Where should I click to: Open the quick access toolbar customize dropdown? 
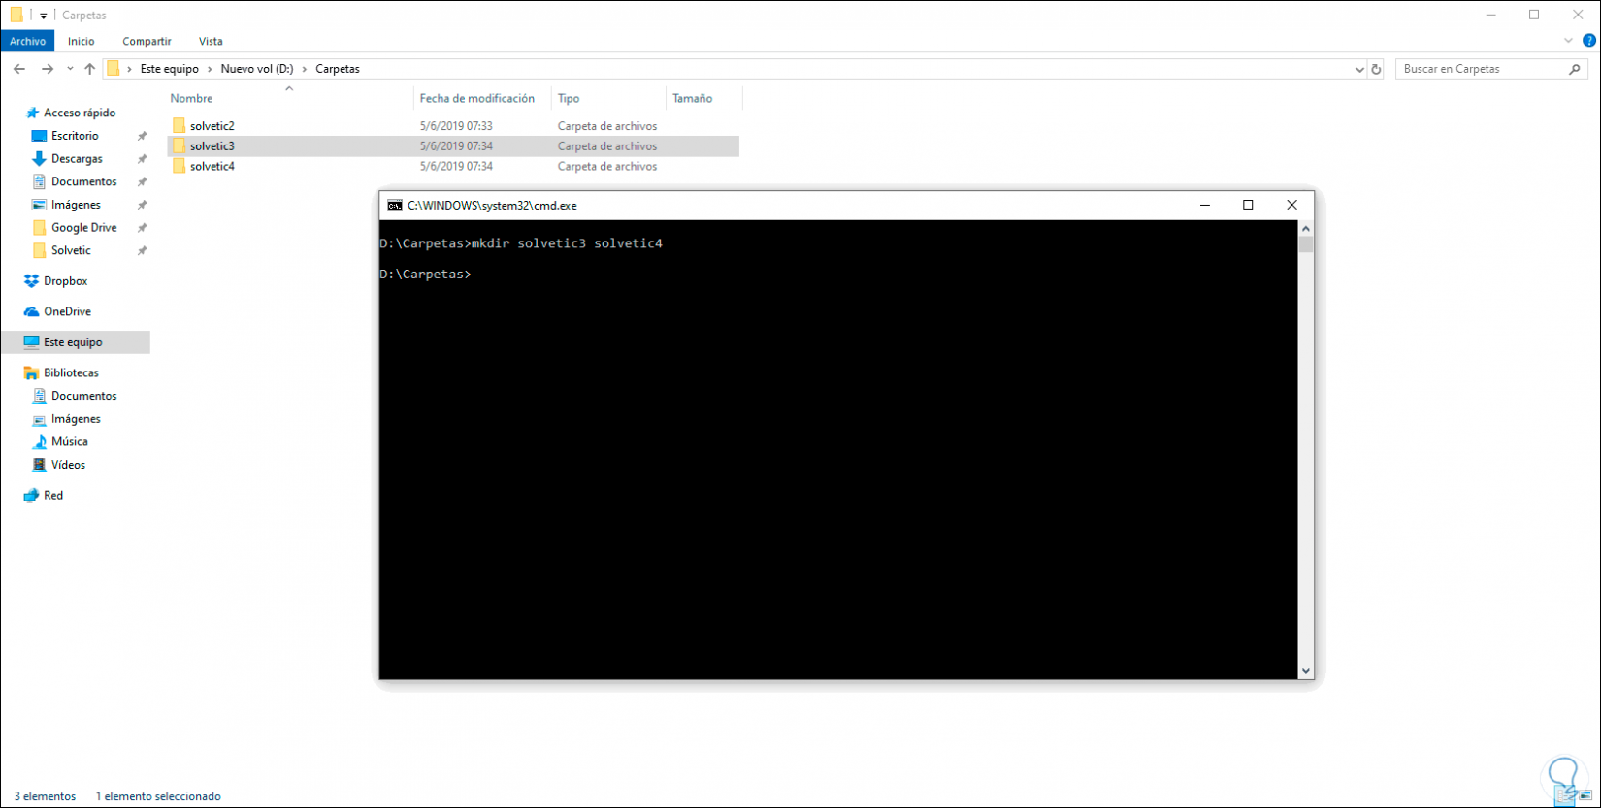(44, 16)
